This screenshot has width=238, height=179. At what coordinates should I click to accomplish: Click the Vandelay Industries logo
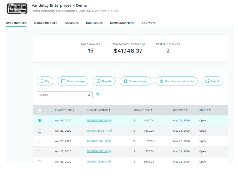(x=17, y=8)
